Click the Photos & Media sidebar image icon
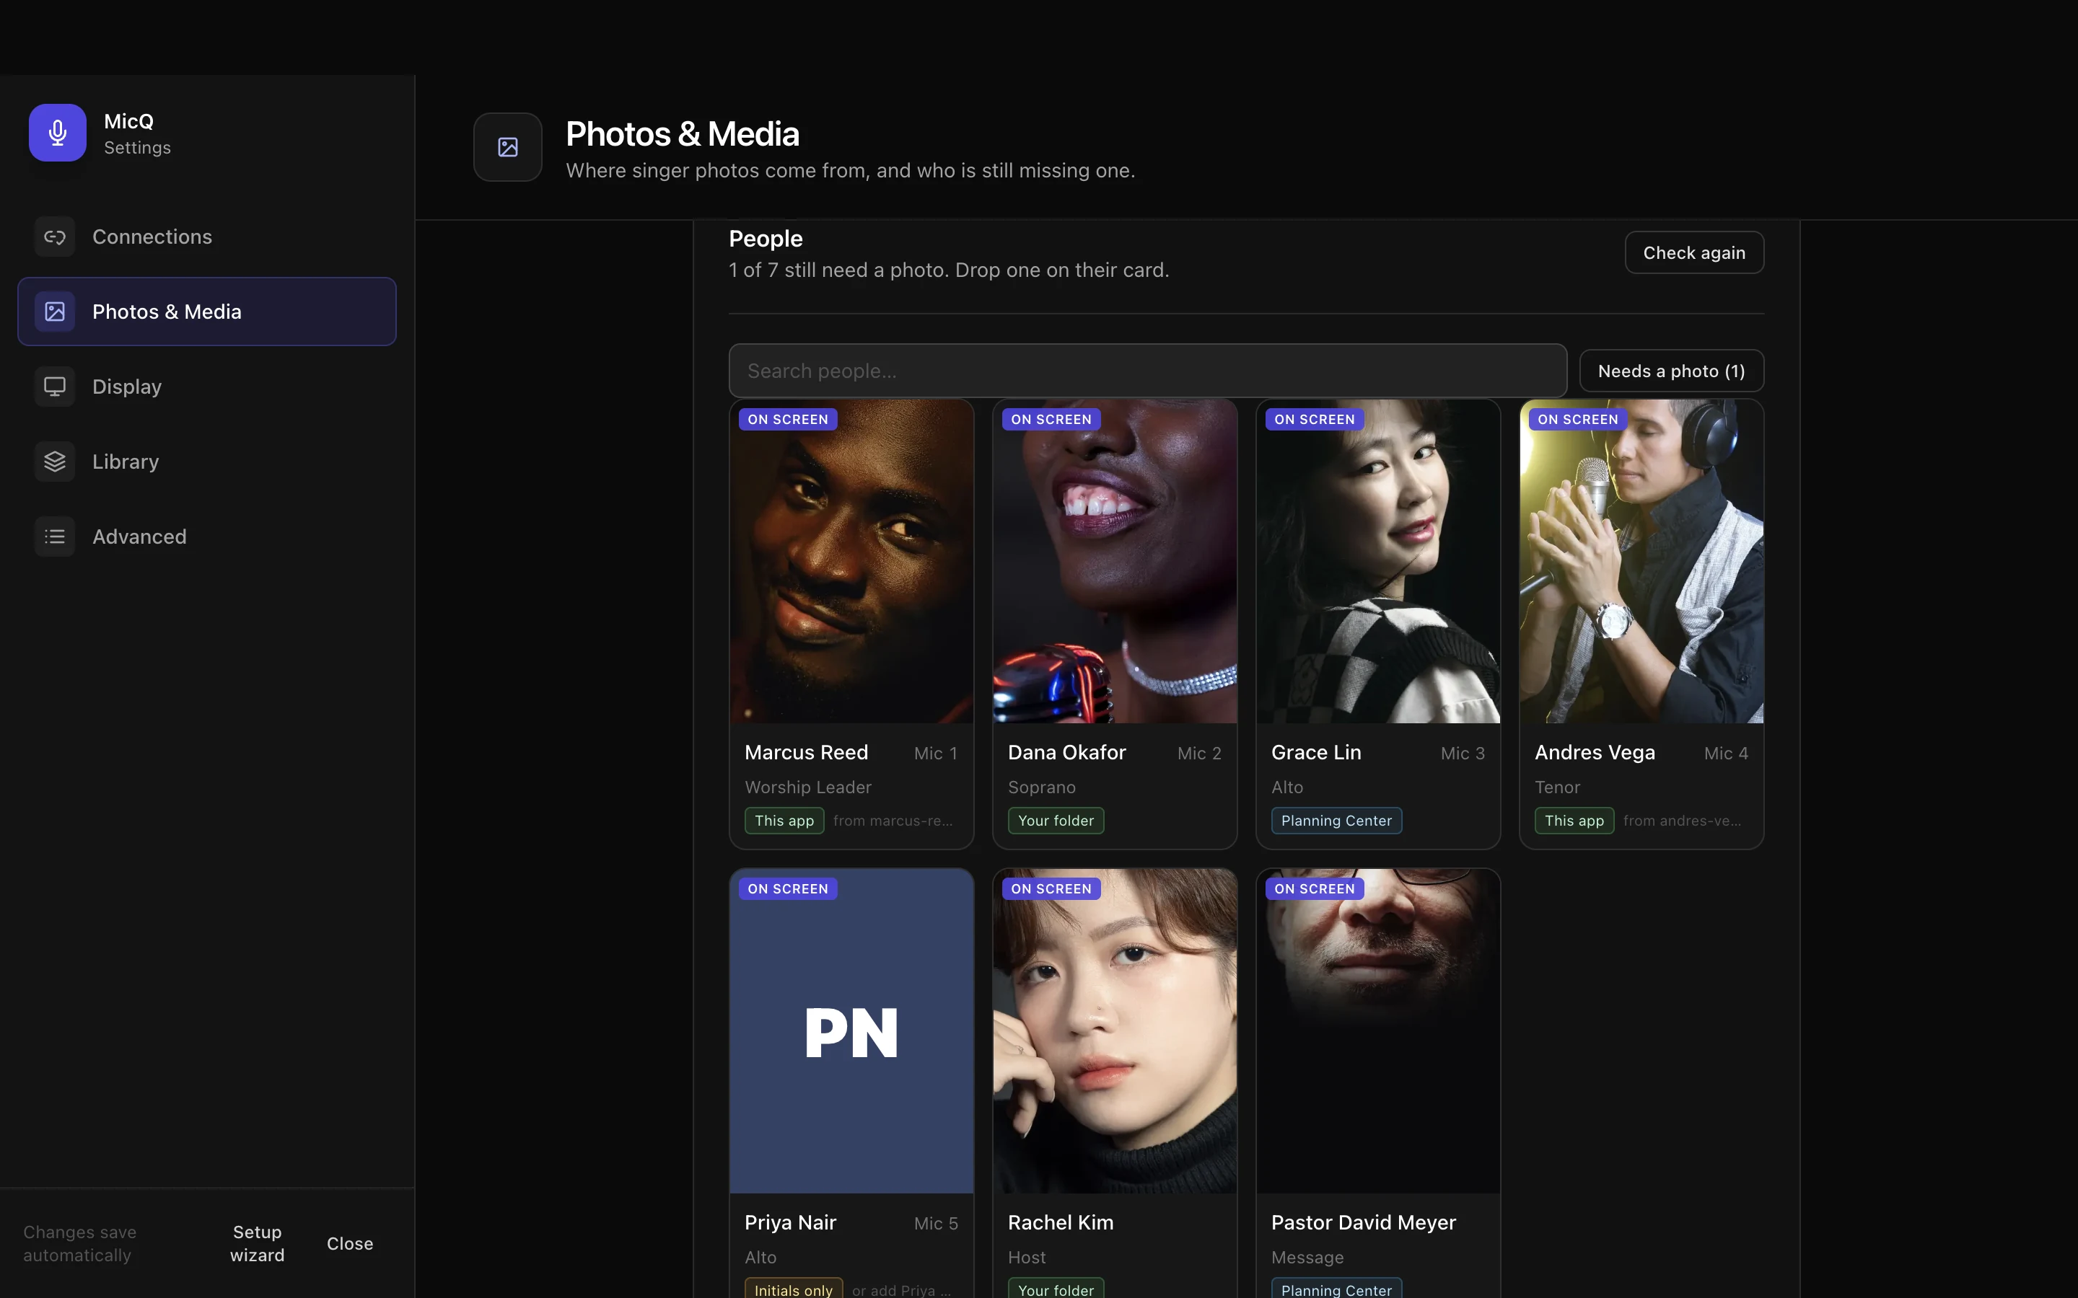The height and width of the screenshot is (1298, 2078). click(x=55, y=312)
